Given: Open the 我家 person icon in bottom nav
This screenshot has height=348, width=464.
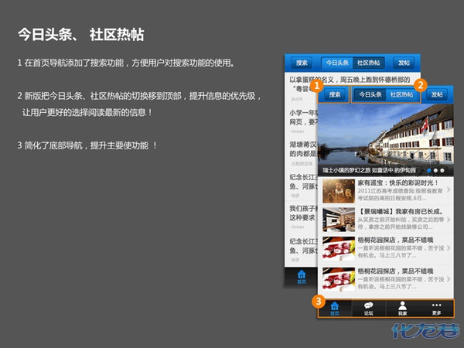Looking at the screenshot, I should pos(402,307).
